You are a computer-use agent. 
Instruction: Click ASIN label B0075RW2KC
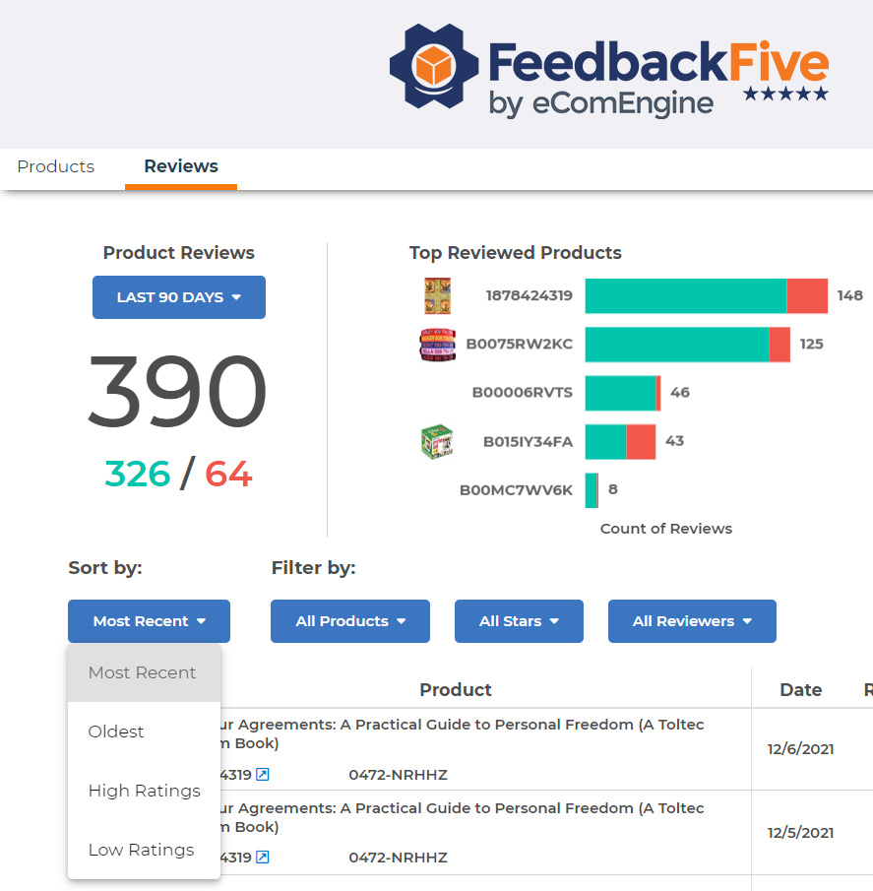pos(519,345)
